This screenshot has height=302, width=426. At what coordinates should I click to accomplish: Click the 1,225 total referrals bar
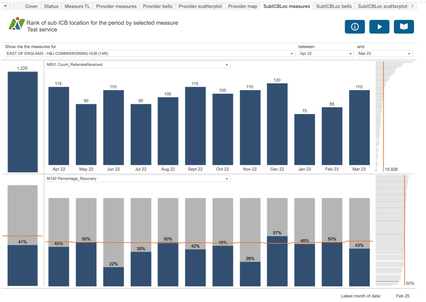coord(22,122)
